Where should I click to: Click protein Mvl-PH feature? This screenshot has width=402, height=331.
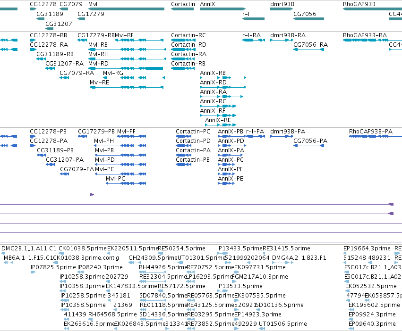click(x=120, y=146)
